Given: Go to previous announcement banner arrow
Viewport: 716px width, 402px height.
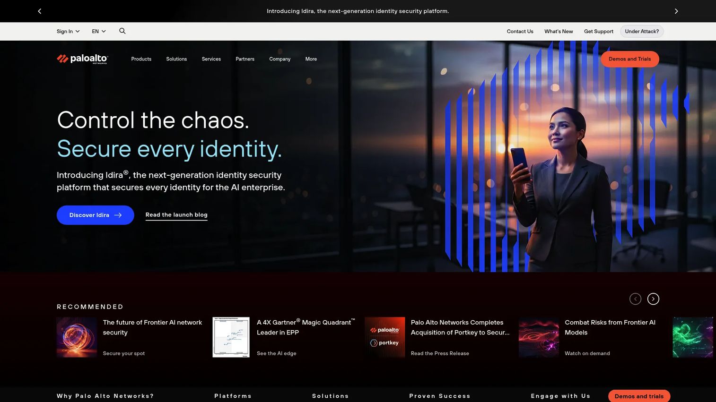Looking at the screenshot, I should pos(40,11).
